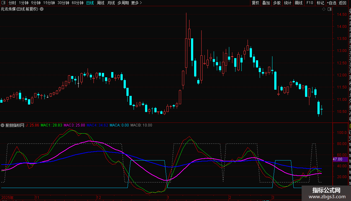Open the 多周期 multi-period tab
The height and width of the screenshot is (201, 351).
tap(123, 3)
